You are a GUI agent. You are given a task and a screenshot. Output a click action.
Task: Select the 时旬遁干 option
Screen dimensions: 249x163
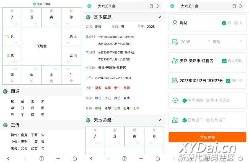click(208, 120)
